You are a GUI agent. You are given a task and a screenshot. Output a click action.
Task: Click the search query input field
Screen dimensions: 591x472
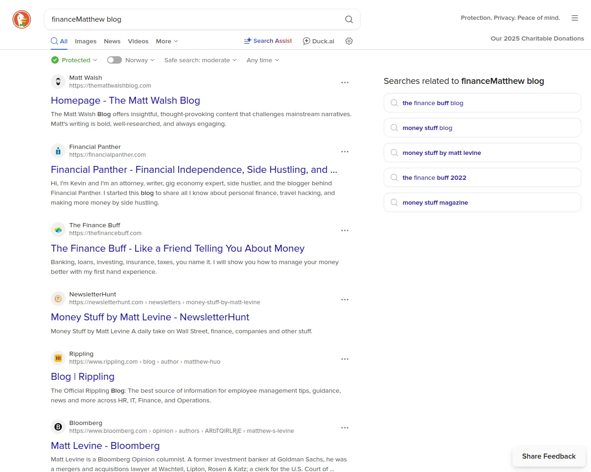pos(194,19)
